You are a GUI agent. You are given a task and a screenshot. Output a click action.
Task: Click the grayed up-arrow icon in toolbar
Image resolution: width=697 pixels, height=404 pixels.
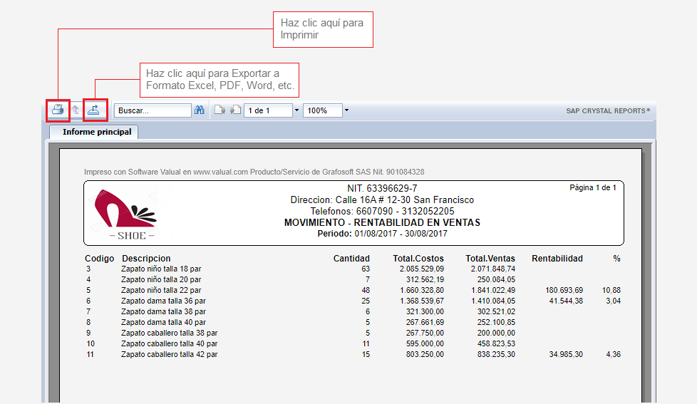click(x=76, y=110)
